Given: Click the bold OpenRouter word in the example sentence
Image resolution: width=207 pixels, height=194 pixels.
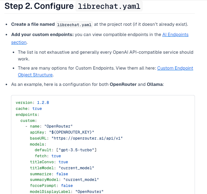Looking at the screenshot, I should pos(123,84).
